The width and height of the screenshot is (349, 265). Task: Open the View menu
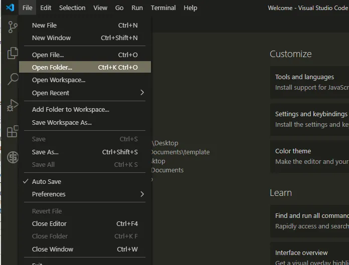coord(100,8)
